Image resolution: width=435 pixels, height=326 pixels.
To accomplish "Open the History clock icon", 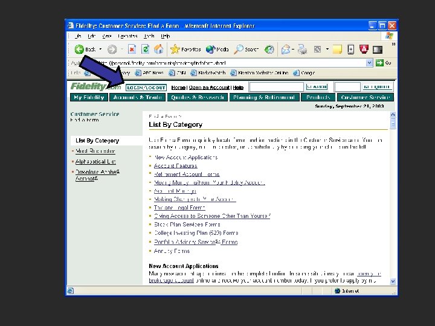I will [x=269, y=50].
